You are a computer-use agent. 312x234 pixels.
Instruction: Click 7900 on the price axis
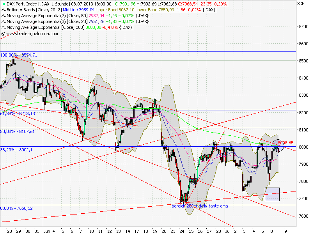coord(303,164)
